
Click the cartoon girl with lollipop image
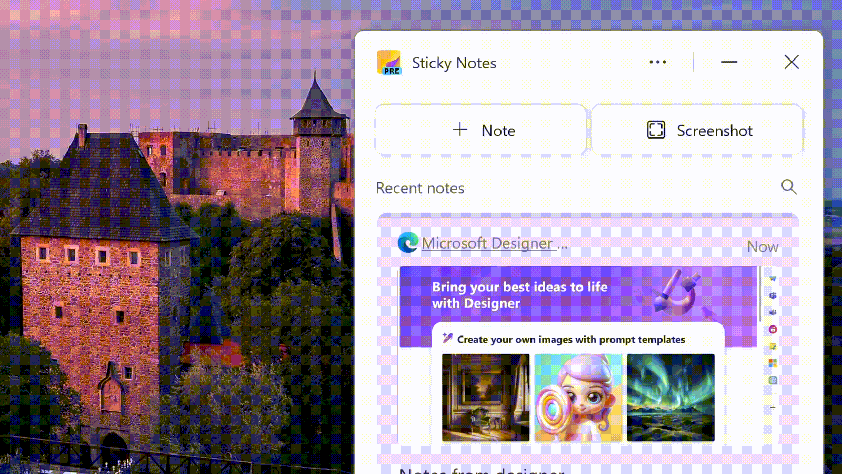(x=578, y=398)
